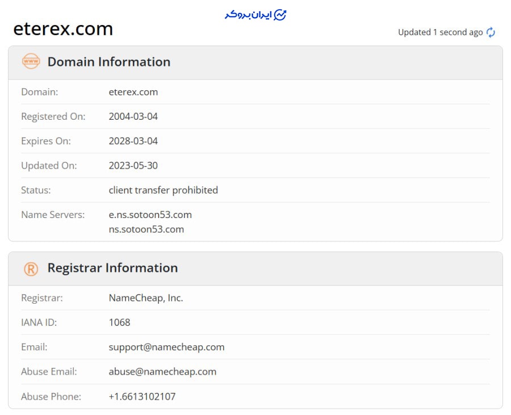Click the NameCheap, Inc. registrar name
Viewport: 511px width, 415px height.
tap(146, 298)
